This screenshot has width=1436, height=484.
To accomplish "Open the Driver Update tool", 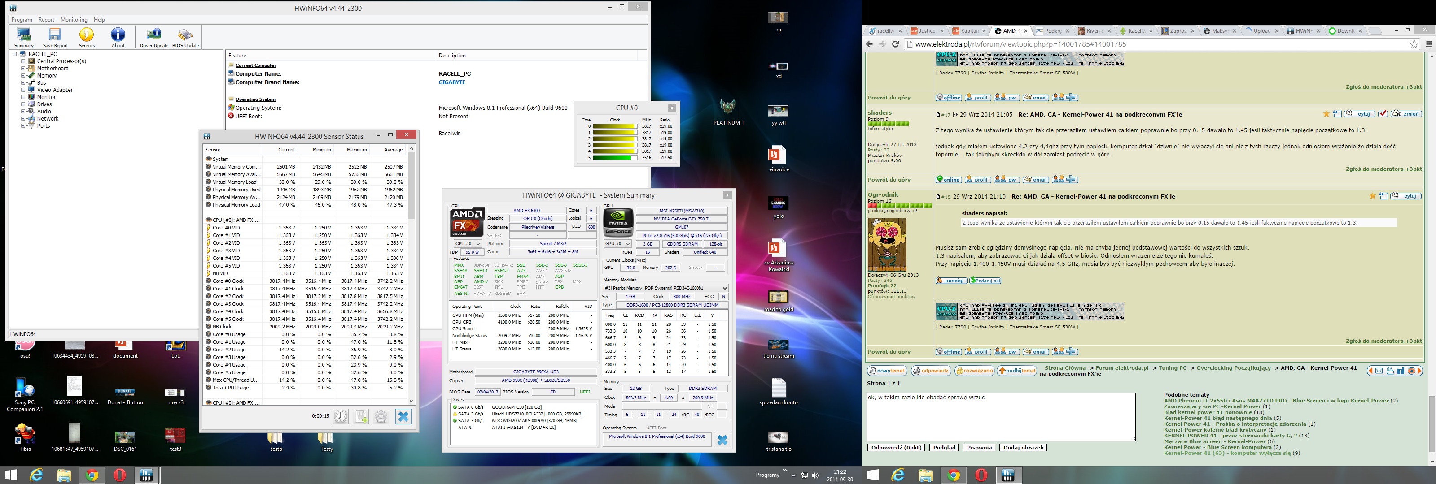I will pos(153,37).
